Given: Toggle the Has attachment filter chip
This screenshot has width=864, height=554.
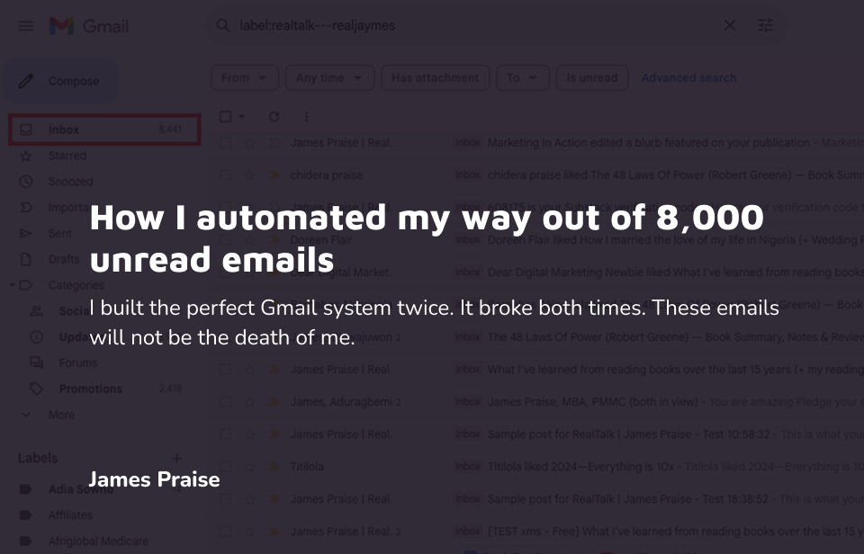Looking at the screenshot, I should (x=436, y=77).
